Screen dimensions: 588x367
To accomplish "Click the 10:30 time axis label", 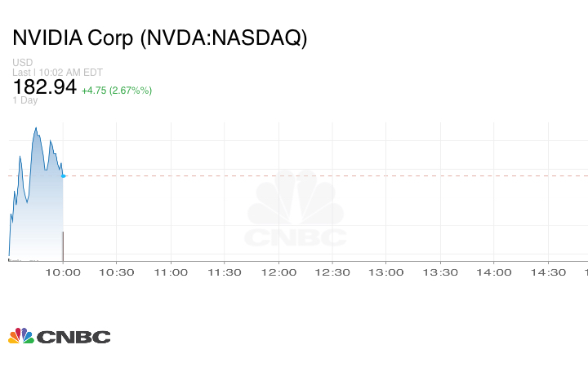I will coord(117,272).
